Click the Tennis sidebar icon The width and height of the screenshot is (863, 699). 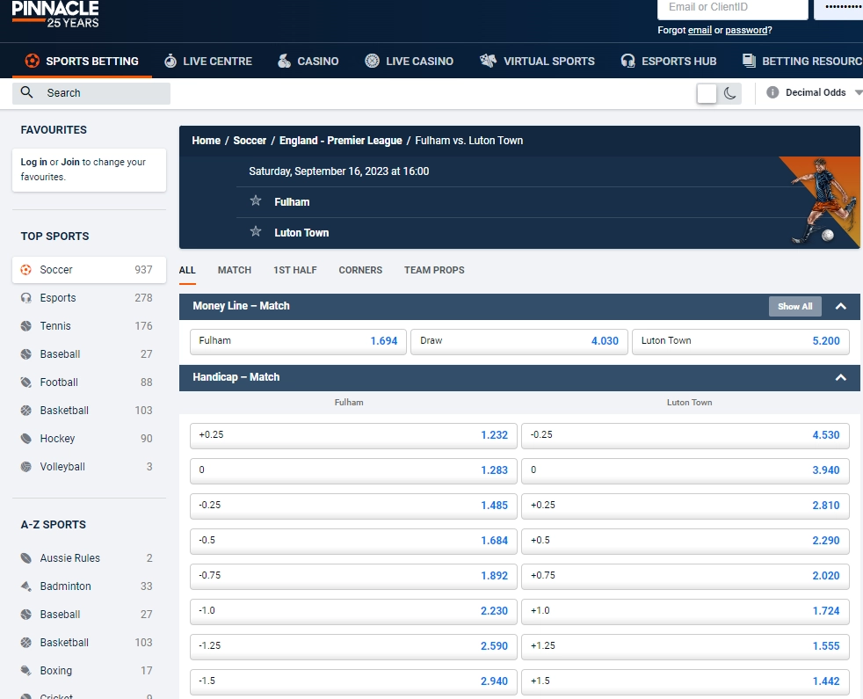26,325
